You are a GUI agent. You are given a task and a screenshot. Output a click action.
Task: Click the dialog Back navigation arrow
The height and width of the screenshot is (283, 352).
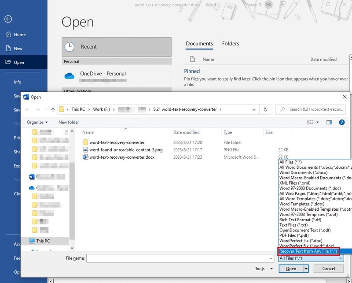coord(27,109)
